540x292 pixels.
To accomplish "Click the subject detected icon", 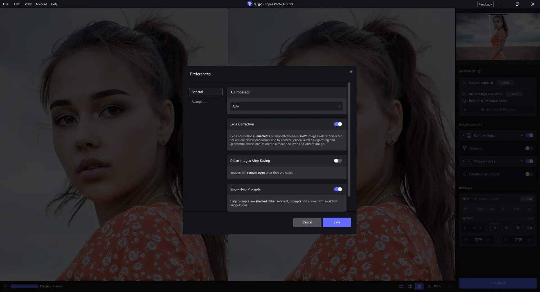I will coord(464,83).
